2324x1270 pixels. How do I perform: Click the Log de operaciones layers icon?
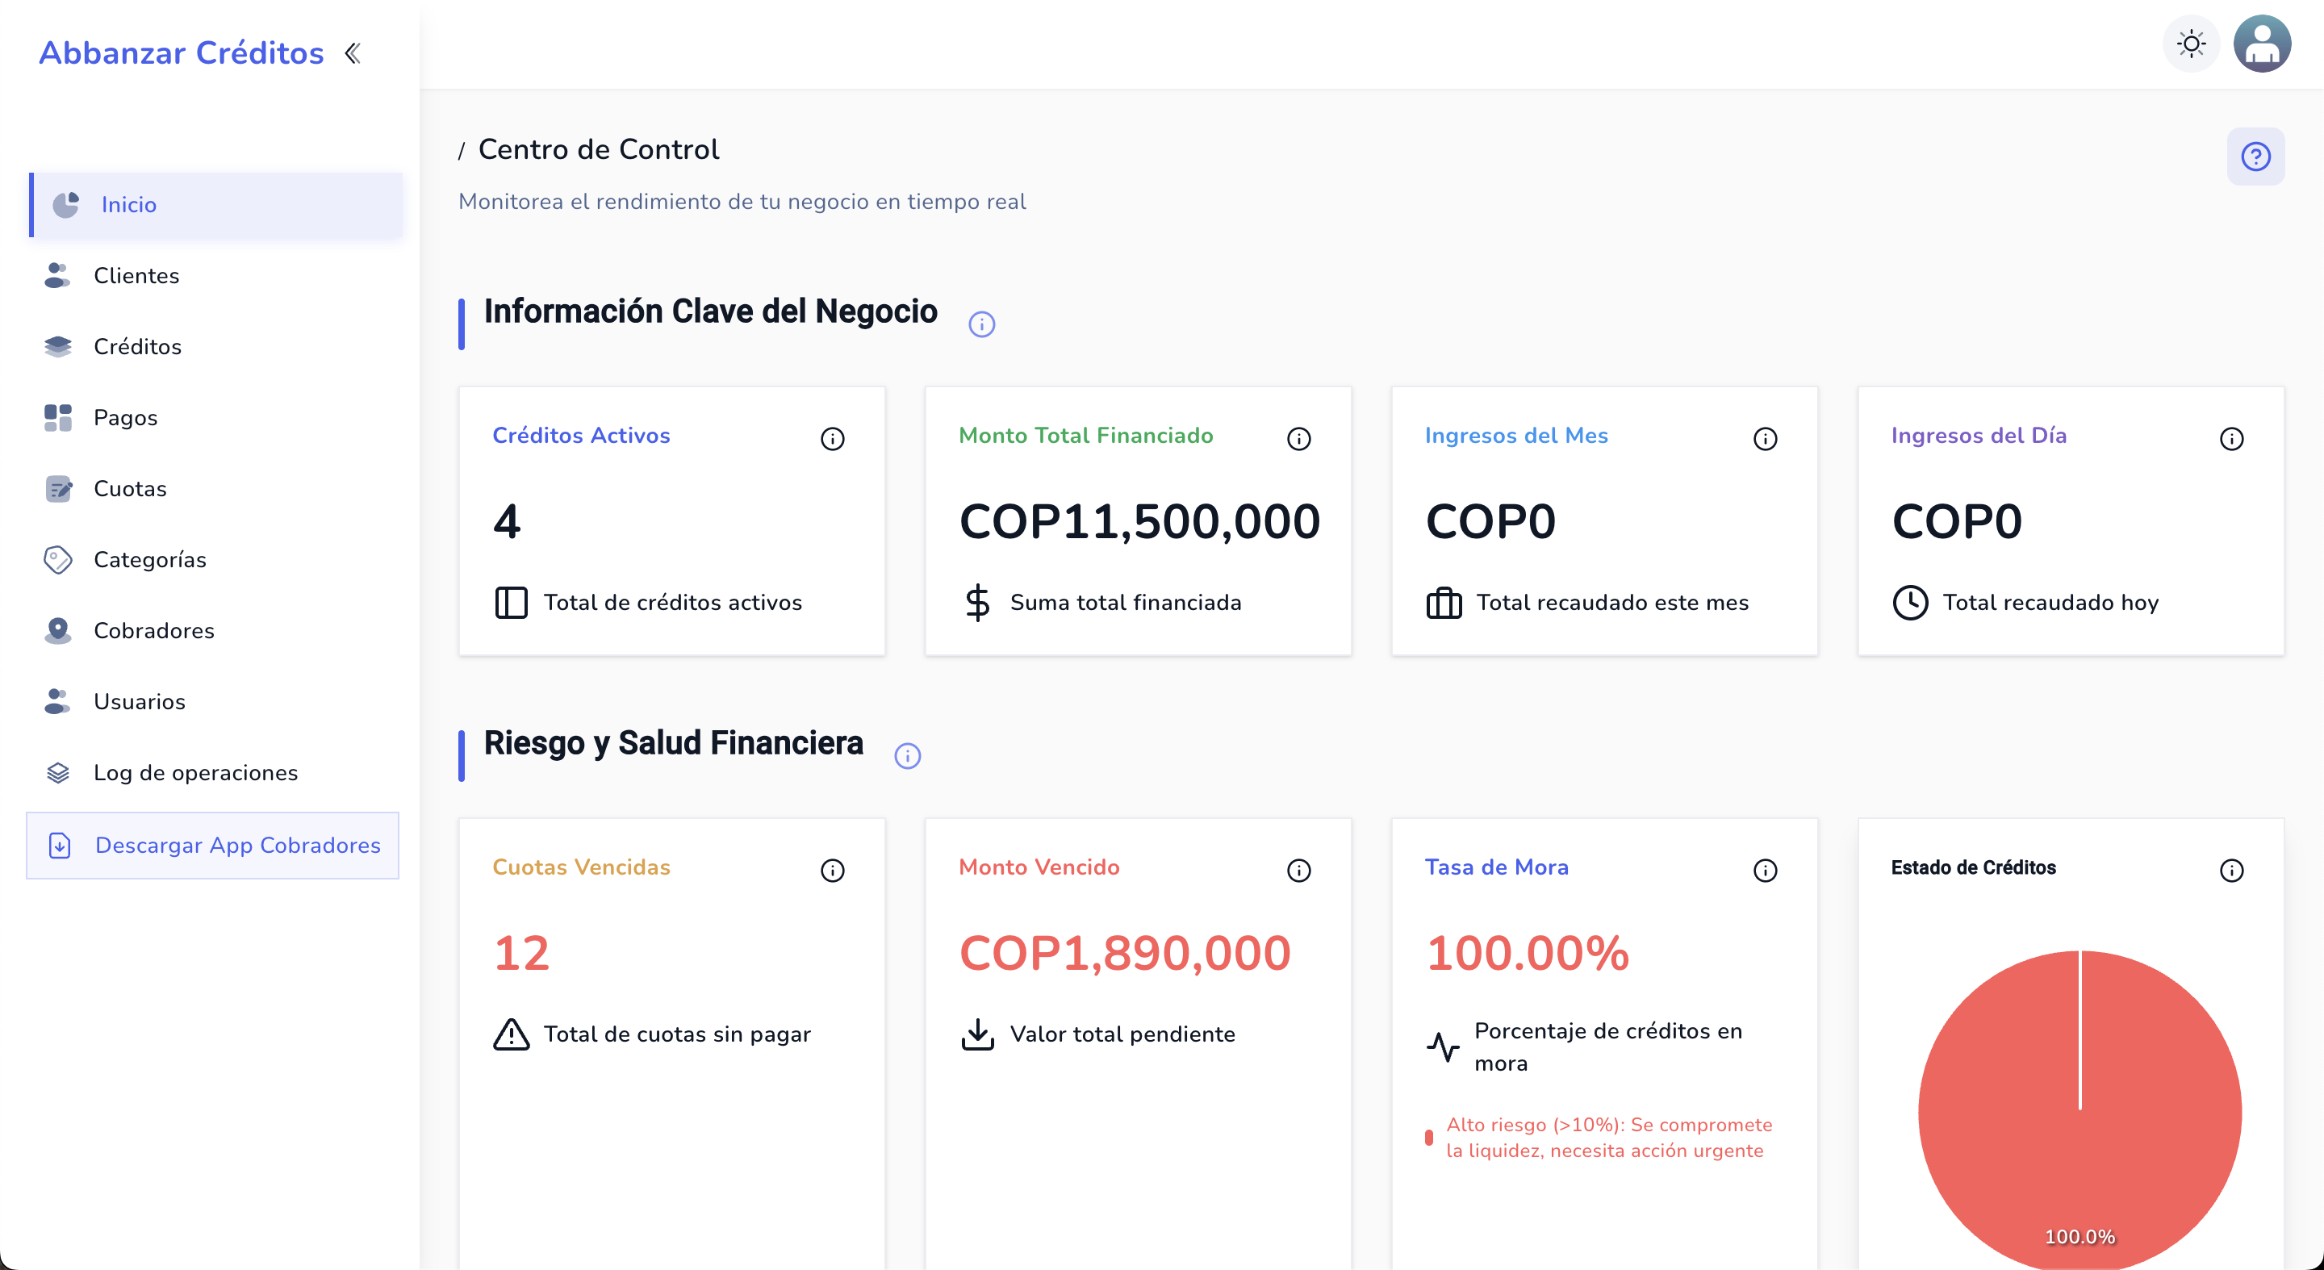(58, 772)
